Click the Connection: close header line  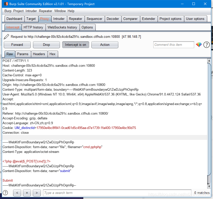click(16, 133)
